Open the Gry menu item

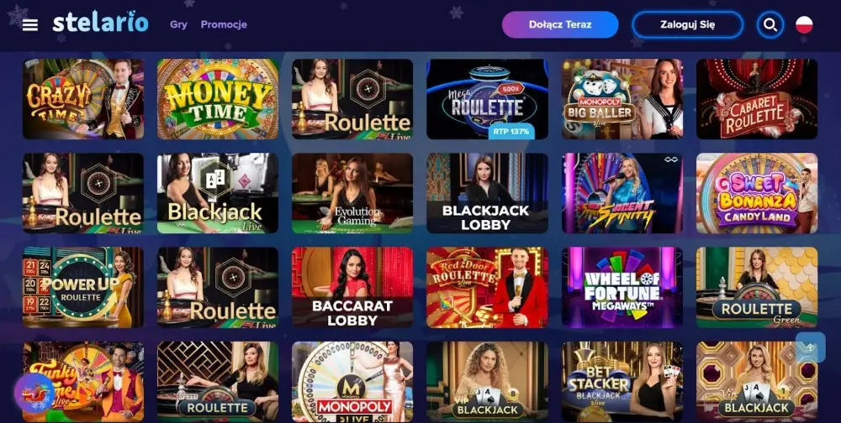178,24
